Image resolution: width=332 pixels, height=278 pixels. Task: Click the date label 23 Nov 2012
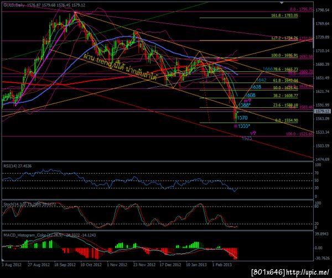pyautogui.click(x=144, y=265)
